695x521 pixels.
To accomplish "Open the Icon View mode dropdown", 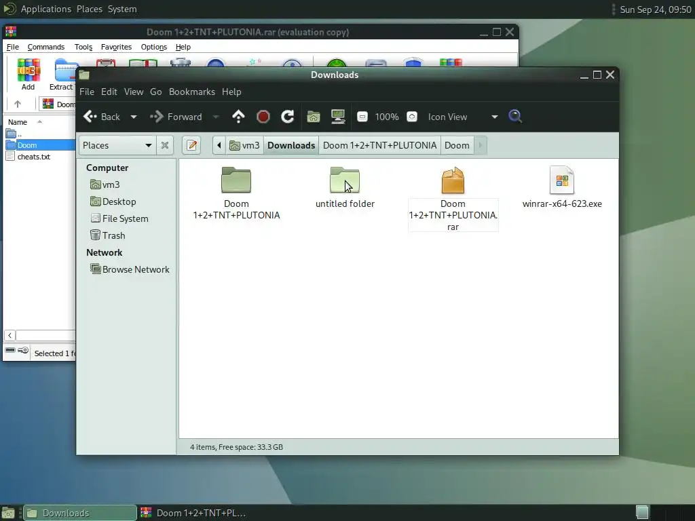I will (x=463, y=117).
